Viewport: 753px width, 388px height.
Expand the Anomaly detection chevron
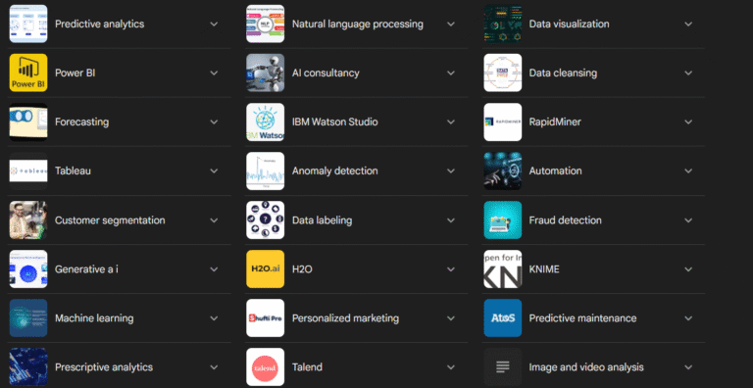451,170
